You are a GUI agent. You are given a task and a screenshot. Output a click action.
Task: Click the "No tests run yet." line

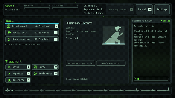144,26
